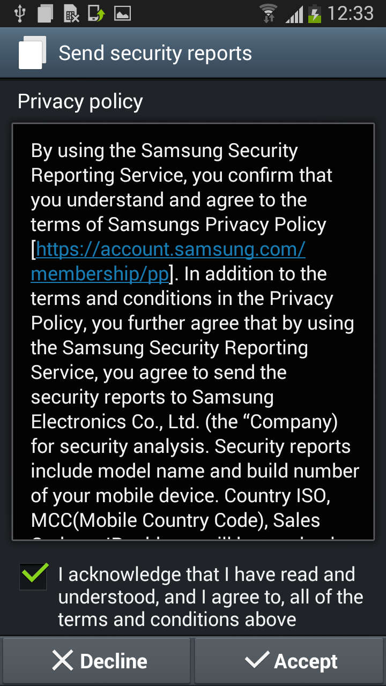Tap the "Send security reports" title text
The image size is (386, 686).
[x=155, y=53]
